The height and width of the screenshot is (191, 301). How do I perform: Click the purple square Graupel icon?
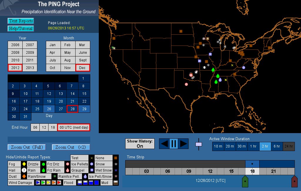pos(92,170)
